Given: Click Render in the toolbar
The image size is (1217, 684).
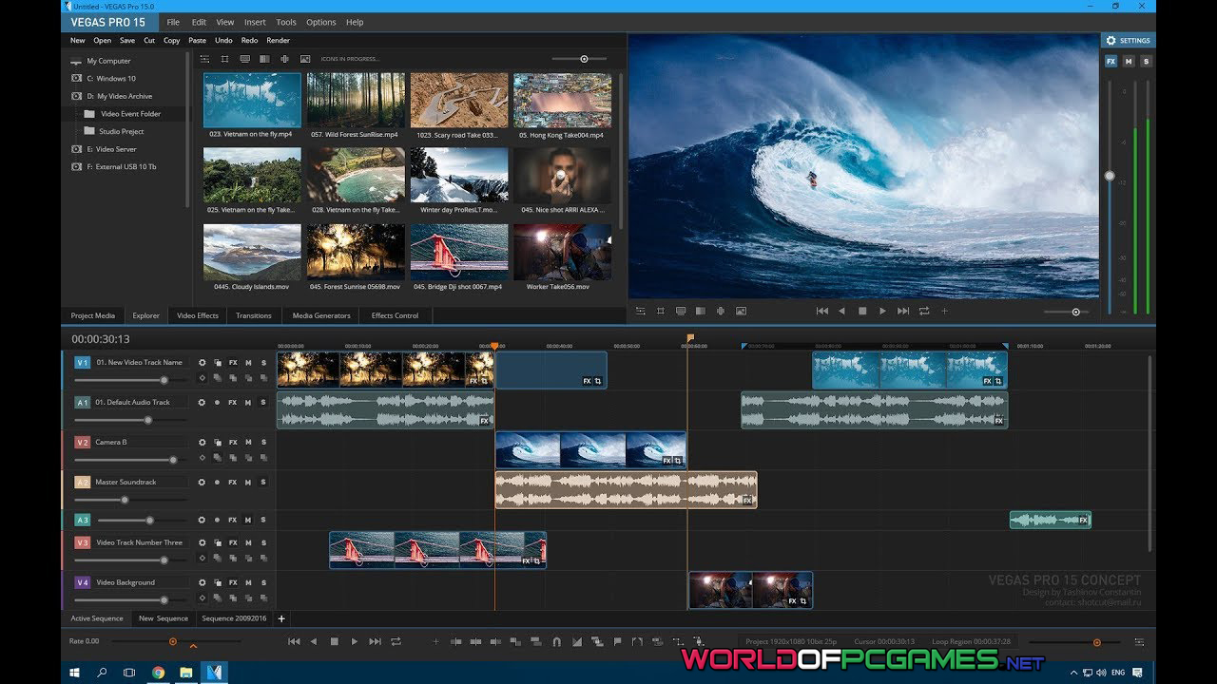Looking at the screenshot, I should pyautogui.click(x=279, y=41).
